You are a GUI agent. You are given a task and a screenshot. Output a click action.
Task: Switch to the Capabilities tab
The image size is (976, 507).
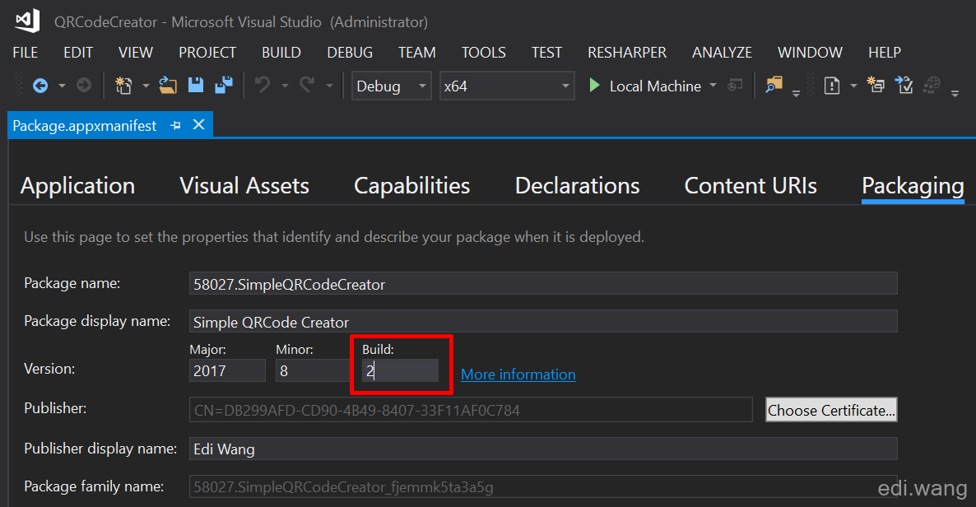pyautogui.click(x=412, y=186)
